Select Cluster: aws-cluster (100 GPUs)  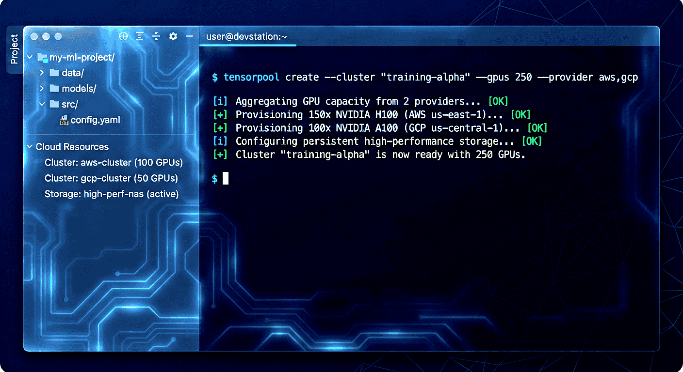pos(114,163)
